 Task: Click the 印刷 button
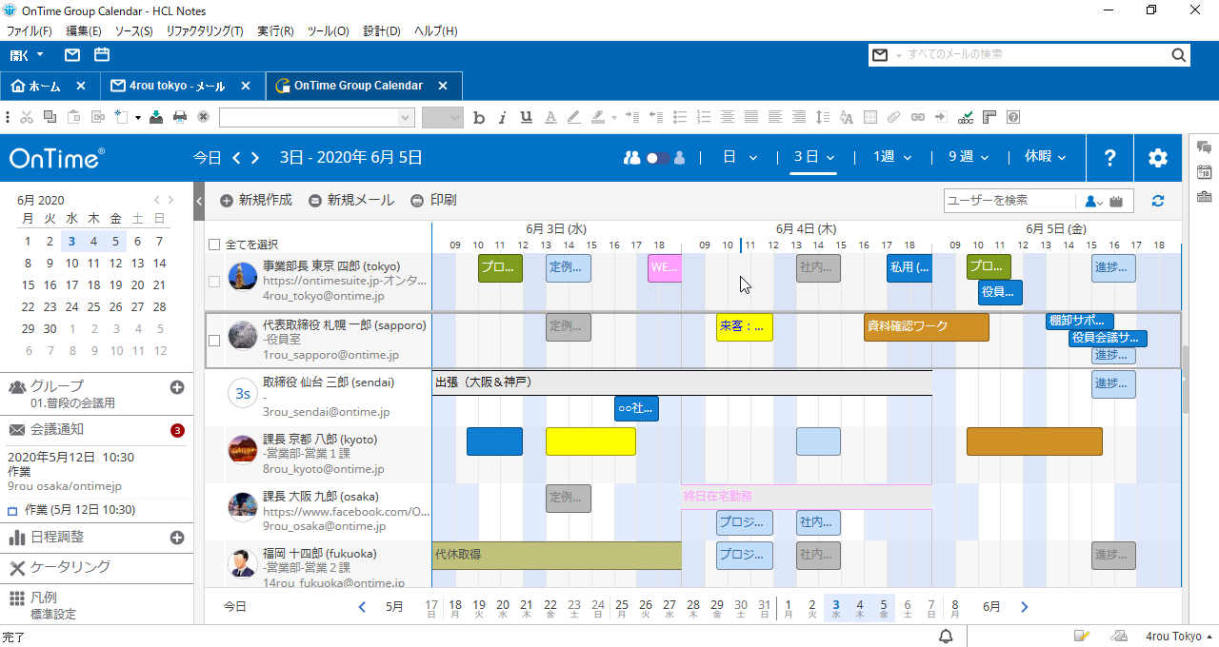click(x=433, y=201)
